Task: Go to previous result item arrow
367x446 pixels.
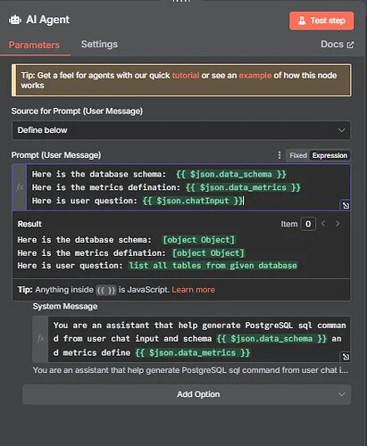Action: (323, 223)
